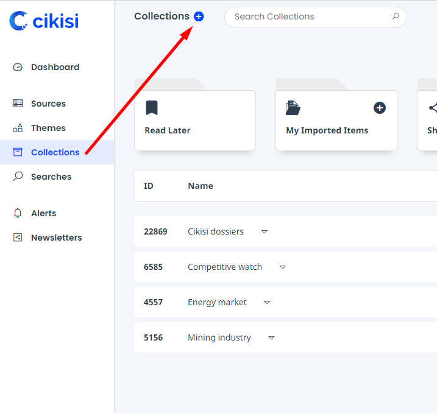The width and height of the screenshot is (437, 413).
Task: Click the search magnifier icon
Action: [396, 16]
